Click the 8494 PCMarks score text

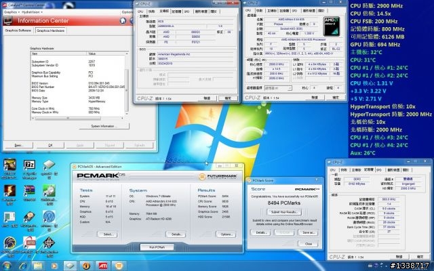(284, 203)
